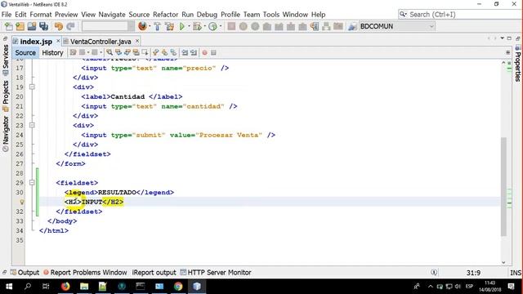Screen dimensions: 523x294
Task: Open the Tools menu
Action: pyautogui.click(x=270, y=15)
